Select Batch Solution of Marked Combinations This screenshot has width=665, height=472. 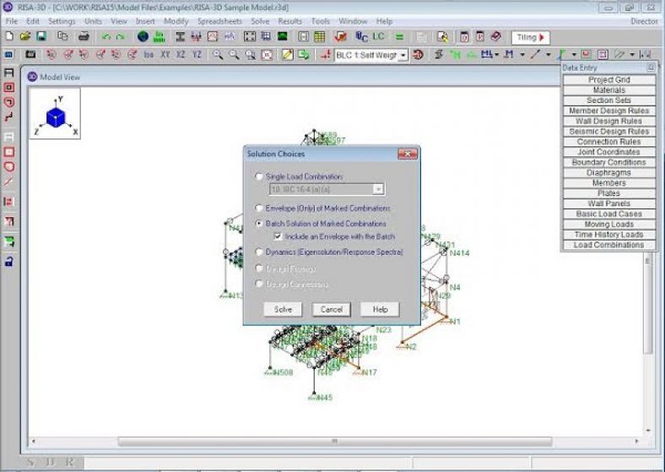click(x=259, y=223)
